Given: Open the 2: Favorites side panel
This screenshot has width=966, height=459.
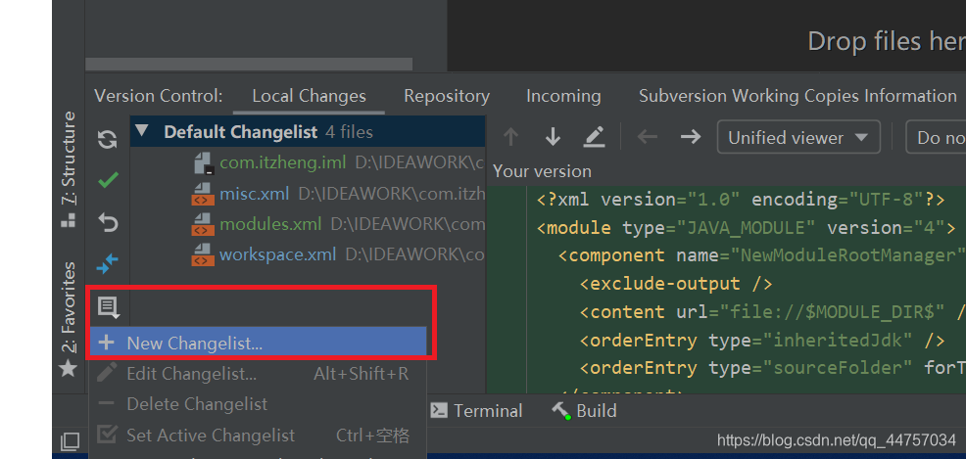Looking at the screenshot, I should pos(69,319).
